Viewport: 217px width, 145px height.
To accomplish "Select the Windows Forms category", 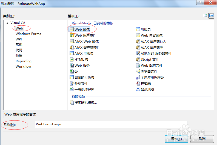I will (28, 34).
